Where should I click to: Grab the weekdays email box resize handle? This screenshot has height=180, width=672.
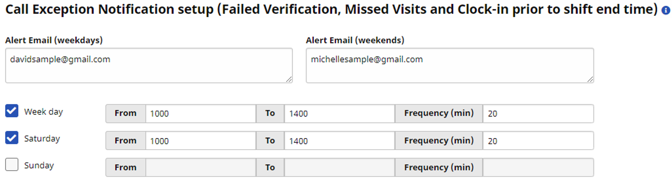pyautogui.click(x=289, y=79)
